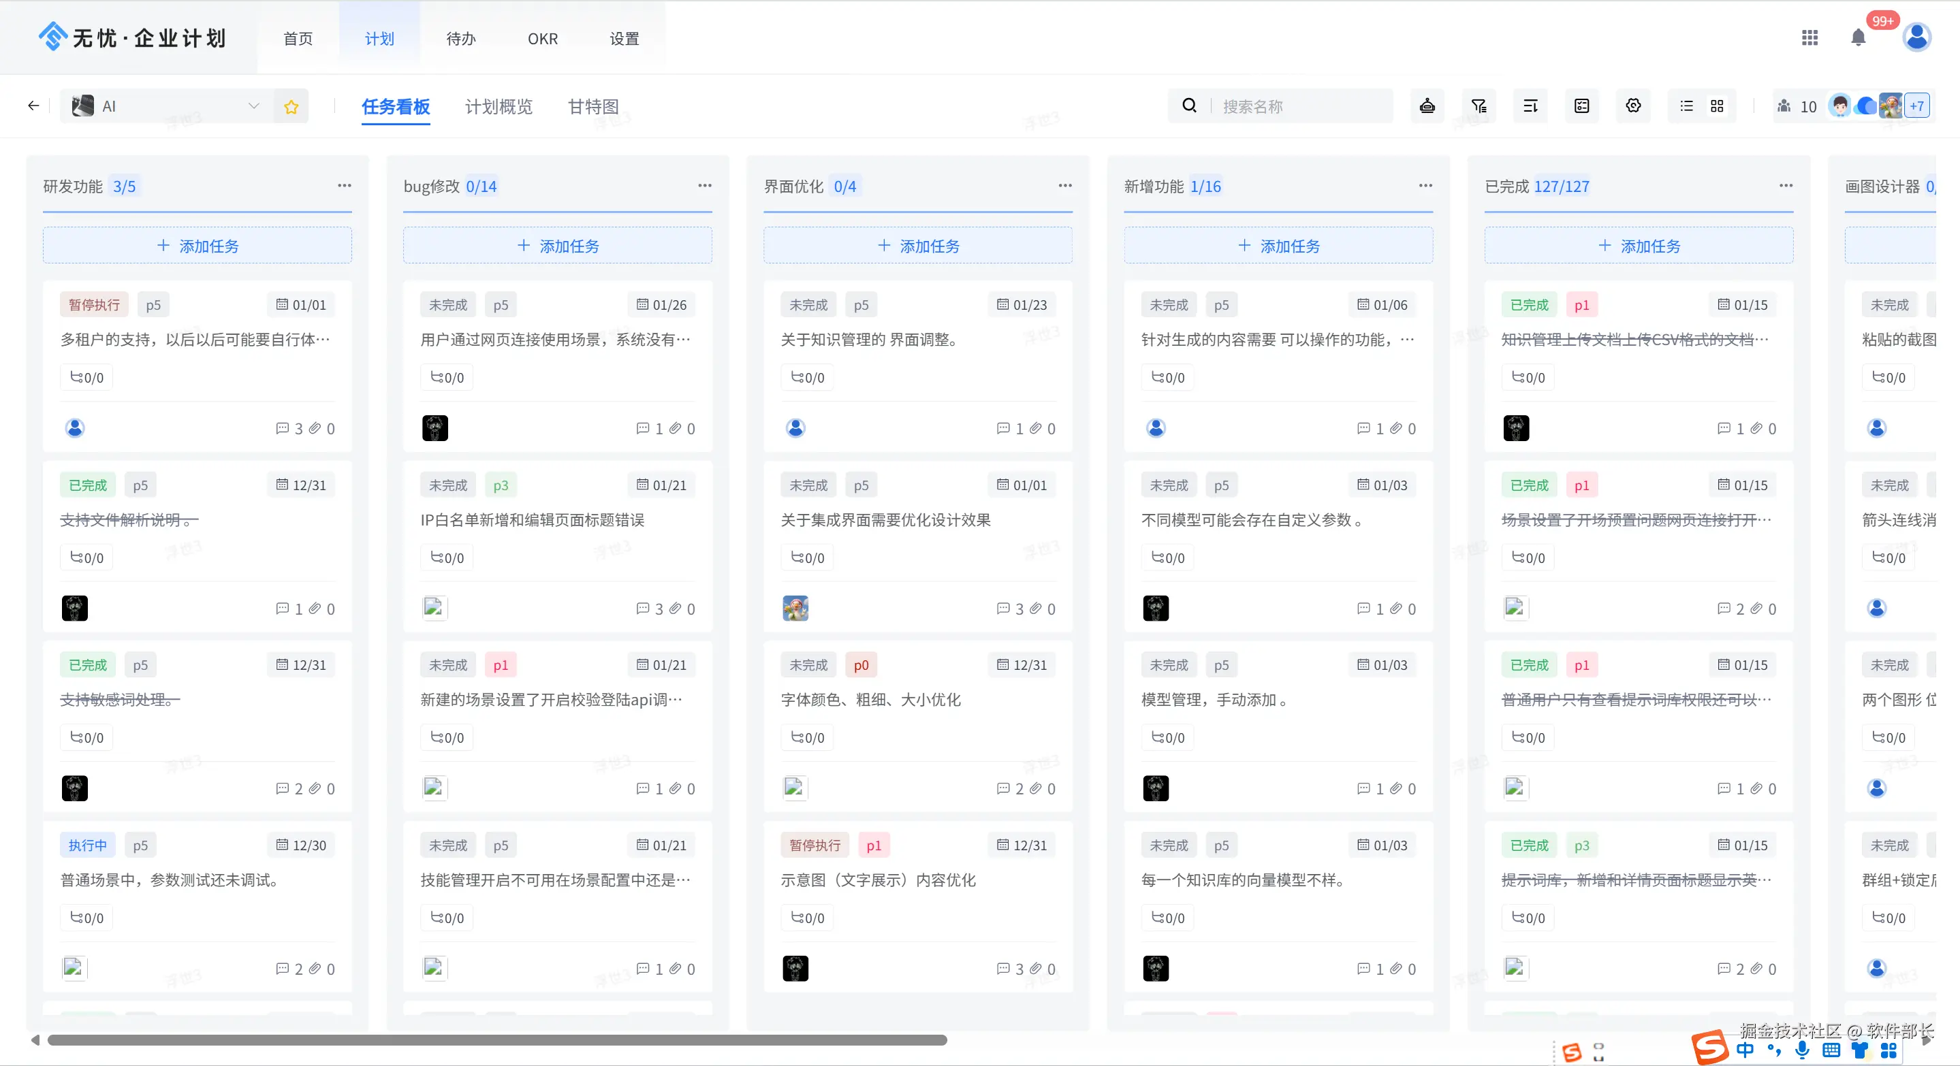Click the sort order icon
1960x1066 pixels.
coord(1530,106)
